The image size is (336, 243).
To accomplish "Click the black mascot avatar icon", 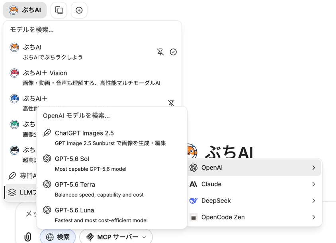I will coord(14,150).
